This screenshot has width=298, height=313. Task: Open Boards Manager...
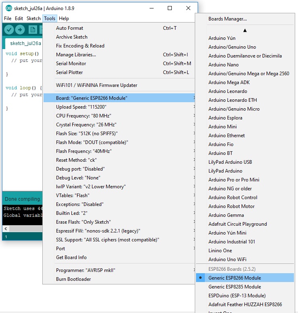[x=245, y=19]
